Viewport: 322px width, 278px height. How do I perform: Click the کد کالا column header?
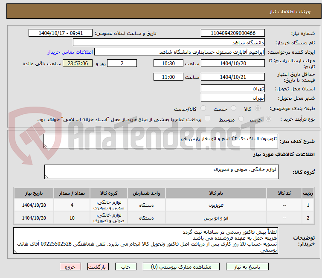[284, 193]
